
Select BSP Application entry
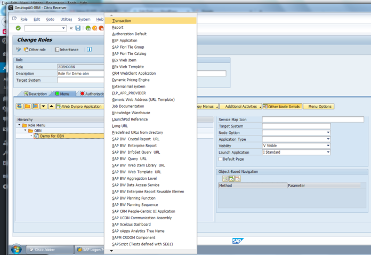coord(150,41)
